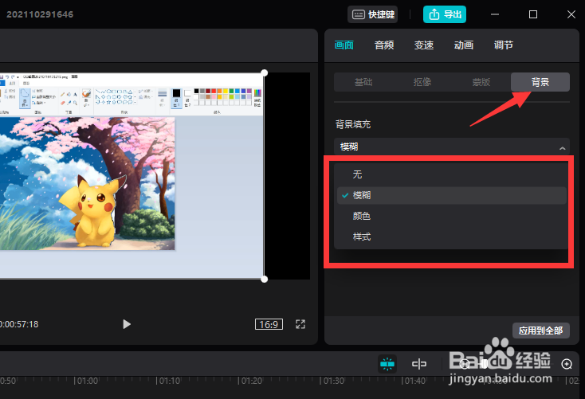Click the 背景填充 label
Image resolution: width=585 pixels, height=399 pixels.
tap(353, 124)
